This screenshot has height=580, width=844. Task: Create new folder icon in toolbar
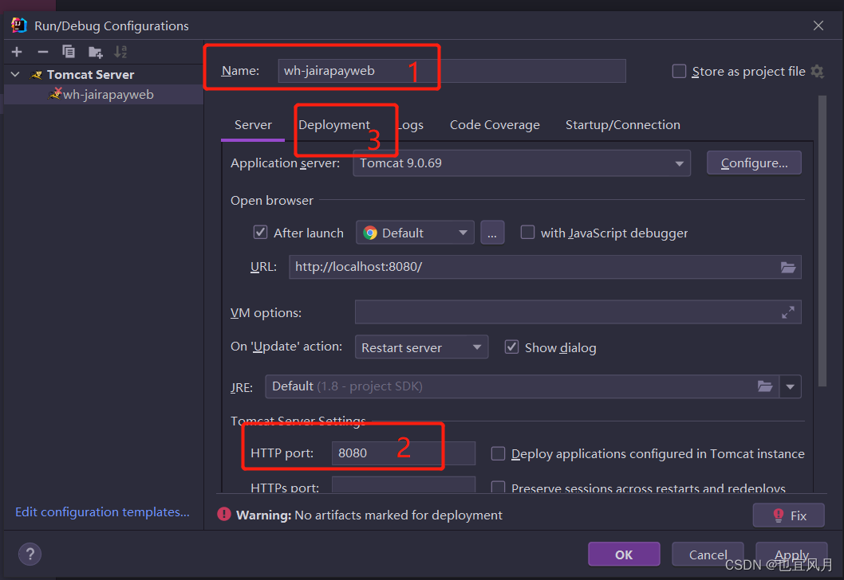point(95,52)
